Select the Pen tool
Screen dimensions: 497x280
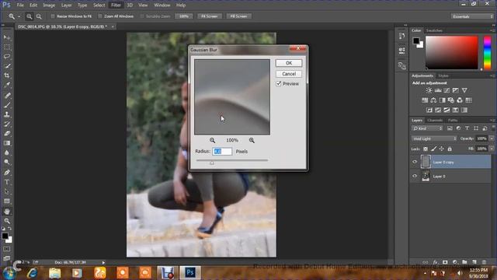[x=7, y=173]
